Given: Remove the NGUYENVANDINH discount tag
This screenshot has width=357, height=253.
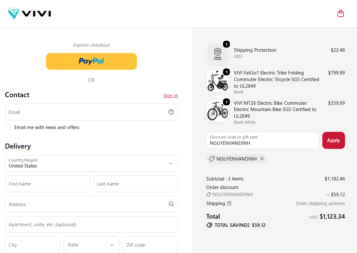Looking at the screenshot, I should (x=262, y=159).
